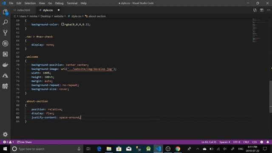Open the Mail app on the taskbar
Viewport: 272px width, 153px height.
(129, 149)
